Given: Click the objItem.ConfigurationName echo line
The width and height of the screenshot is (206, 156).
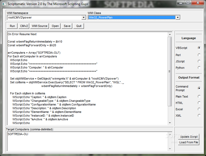Looking at the screenshot, I should [x=54, y=104].
